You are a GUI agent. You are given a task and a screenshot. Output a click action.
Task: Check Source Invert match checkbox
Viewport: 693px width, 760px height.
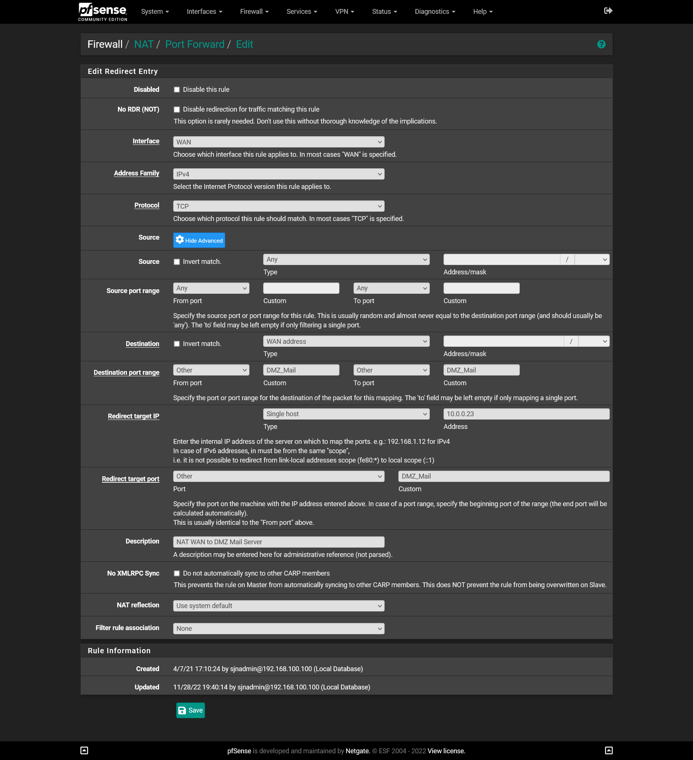(177, 262)
